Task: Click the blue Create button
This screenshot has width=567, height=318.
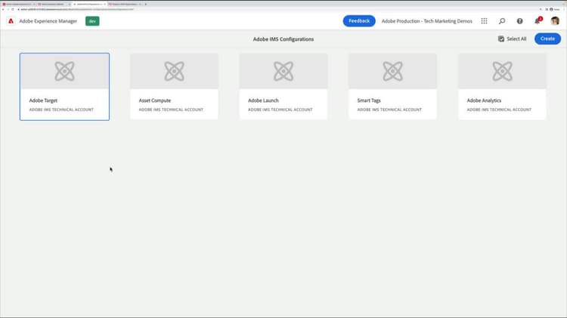Action: pyautogui.click(x=547, y=39)
